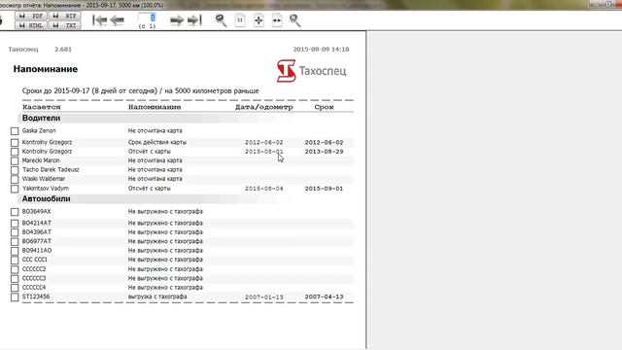Image resolution: width=622 pixels, height=350 pixels.
Task: Mark the BO9411AO vehicle checkbox
Action: click(x=15, y=251)
